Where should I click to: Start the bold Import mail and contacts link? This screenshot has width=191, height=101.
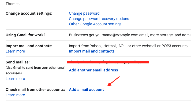point(92,51)
